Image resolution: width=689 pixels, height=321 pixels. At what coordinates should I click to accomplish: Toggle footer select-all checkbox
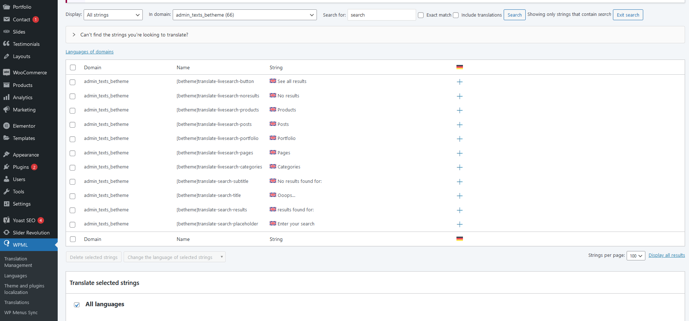73,239
